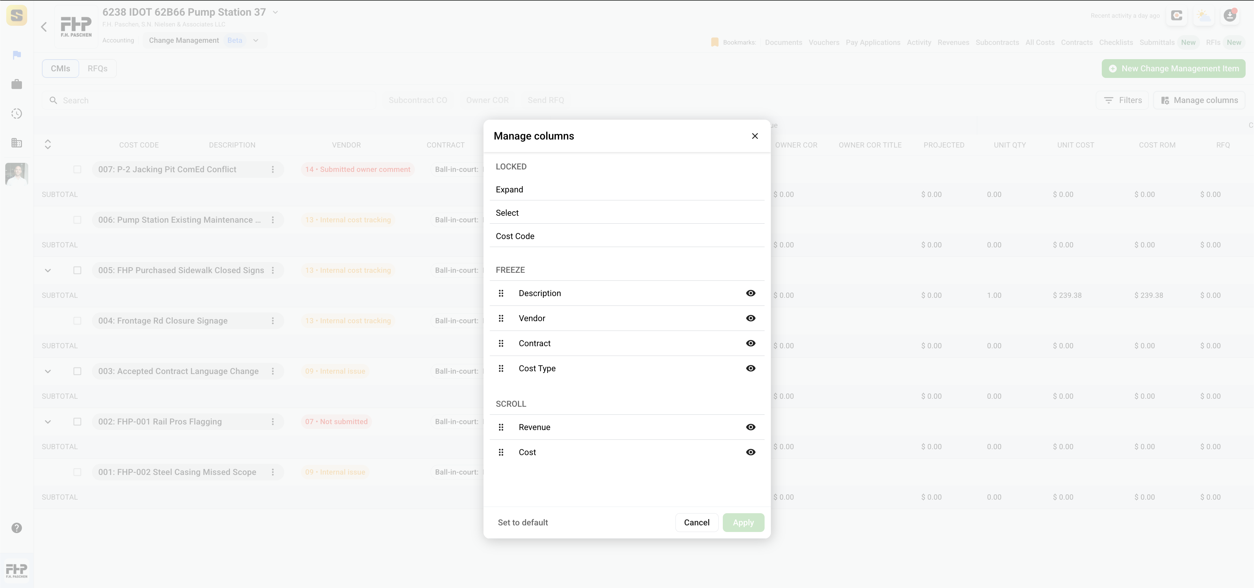Click the drag handle beside Revenue
This screenshot has width=1254, height=588.
click(501, 427)
